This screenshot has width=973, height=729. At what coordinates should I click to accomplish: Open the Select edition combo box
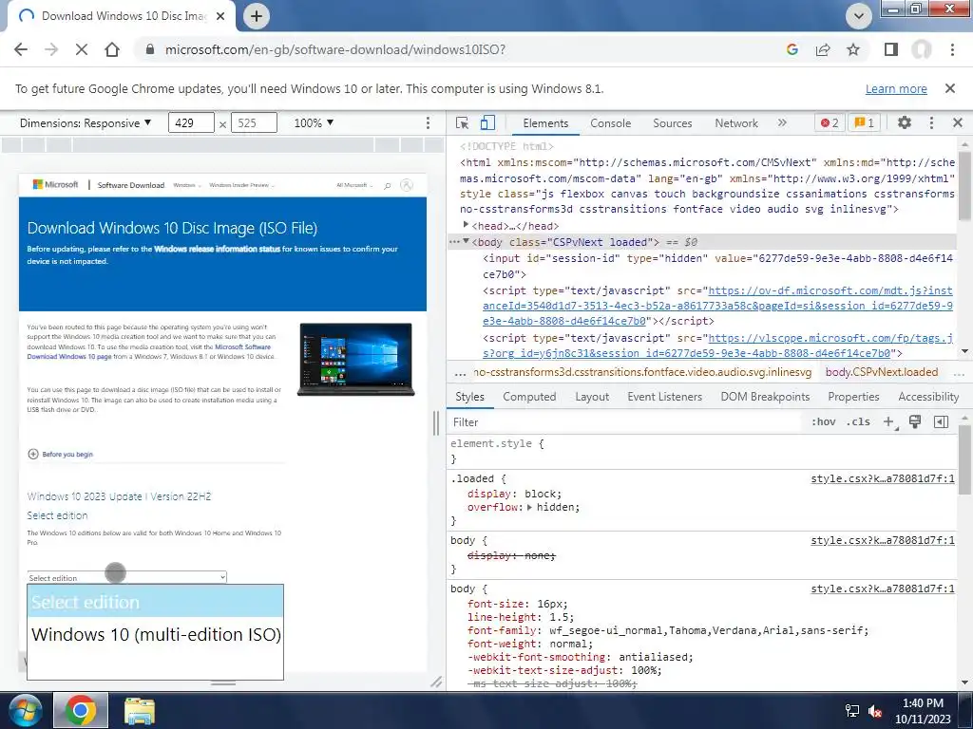click(127, 578)
